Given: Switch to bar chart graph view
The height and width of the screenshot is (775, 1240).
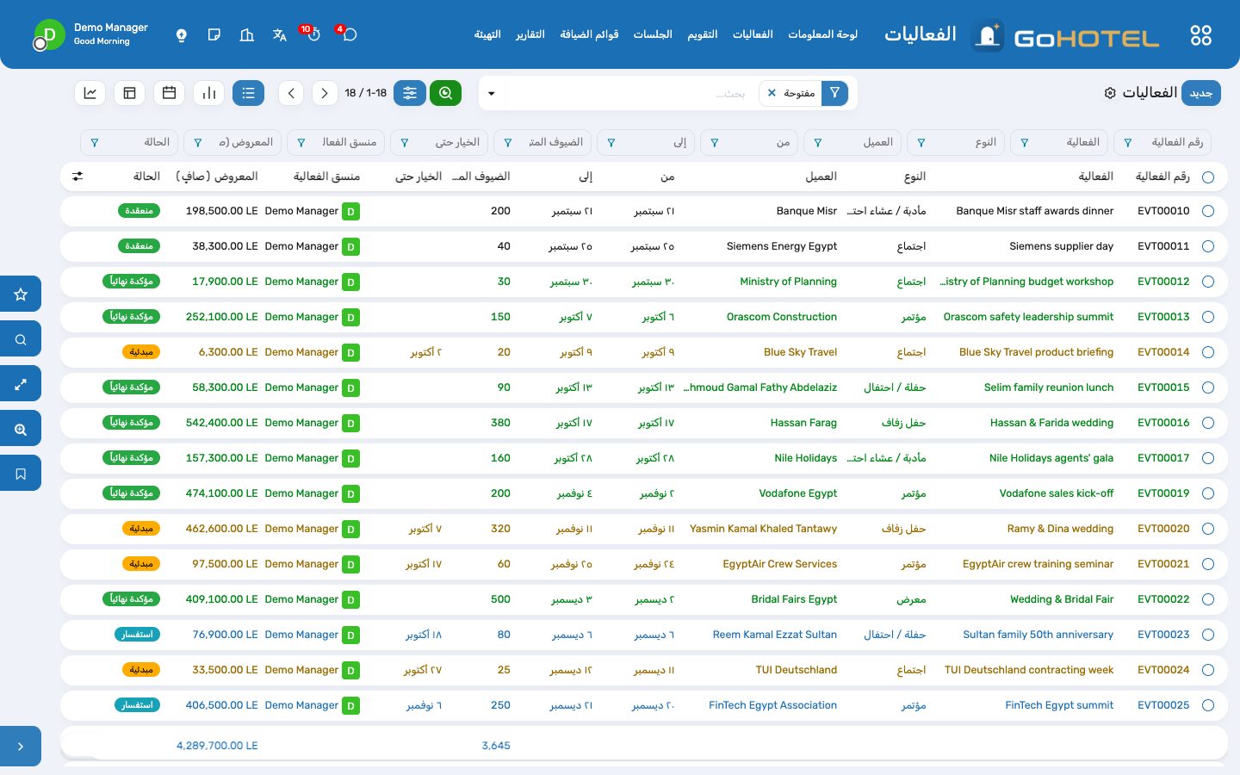Looking at the screenshot, I should pos(208,93).
